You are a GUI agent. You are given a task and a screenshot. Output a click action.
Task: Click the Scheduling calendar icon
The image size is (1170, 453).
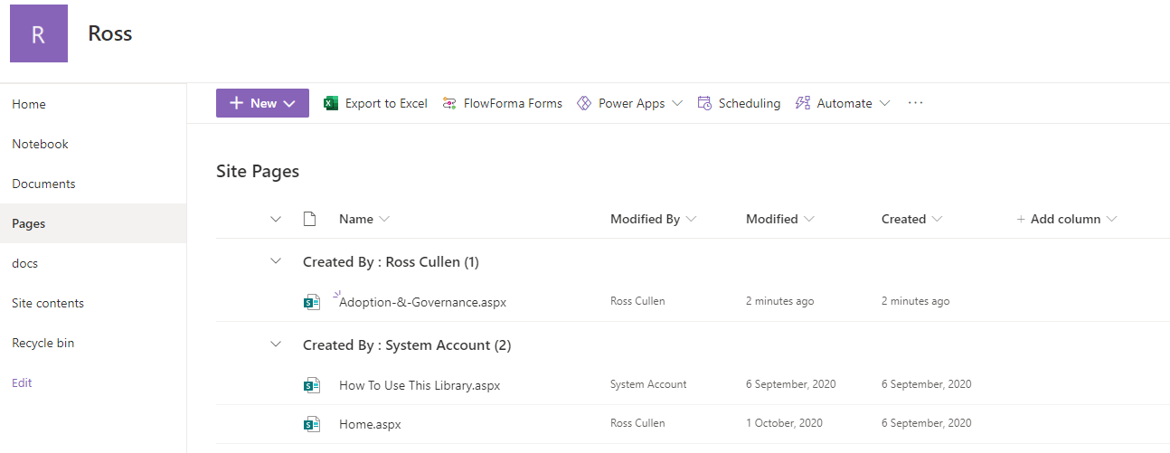tap(704, 103)
